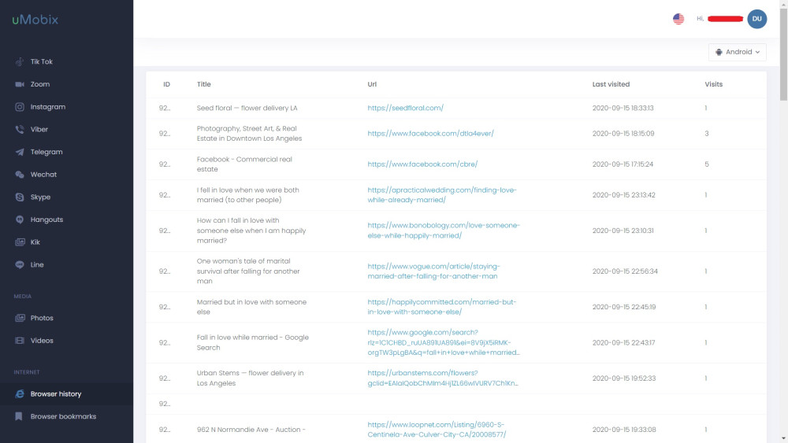Click visits count 3 in dtla4ever row
The image size is (788, 443).
707,134
